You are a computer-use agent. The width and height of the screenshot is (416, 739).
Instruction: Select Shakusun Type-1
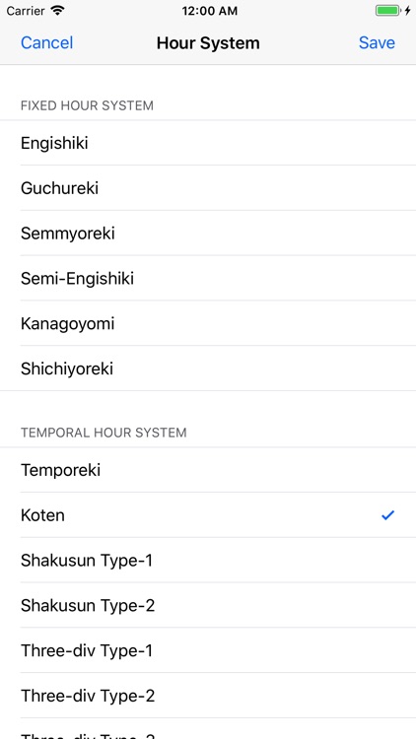coord(208,561)
